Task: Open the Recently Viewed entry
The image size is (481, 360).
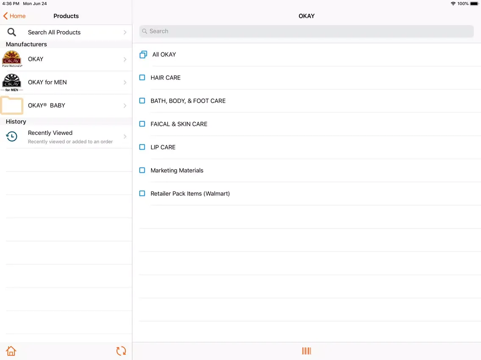Action: (66, 136)
